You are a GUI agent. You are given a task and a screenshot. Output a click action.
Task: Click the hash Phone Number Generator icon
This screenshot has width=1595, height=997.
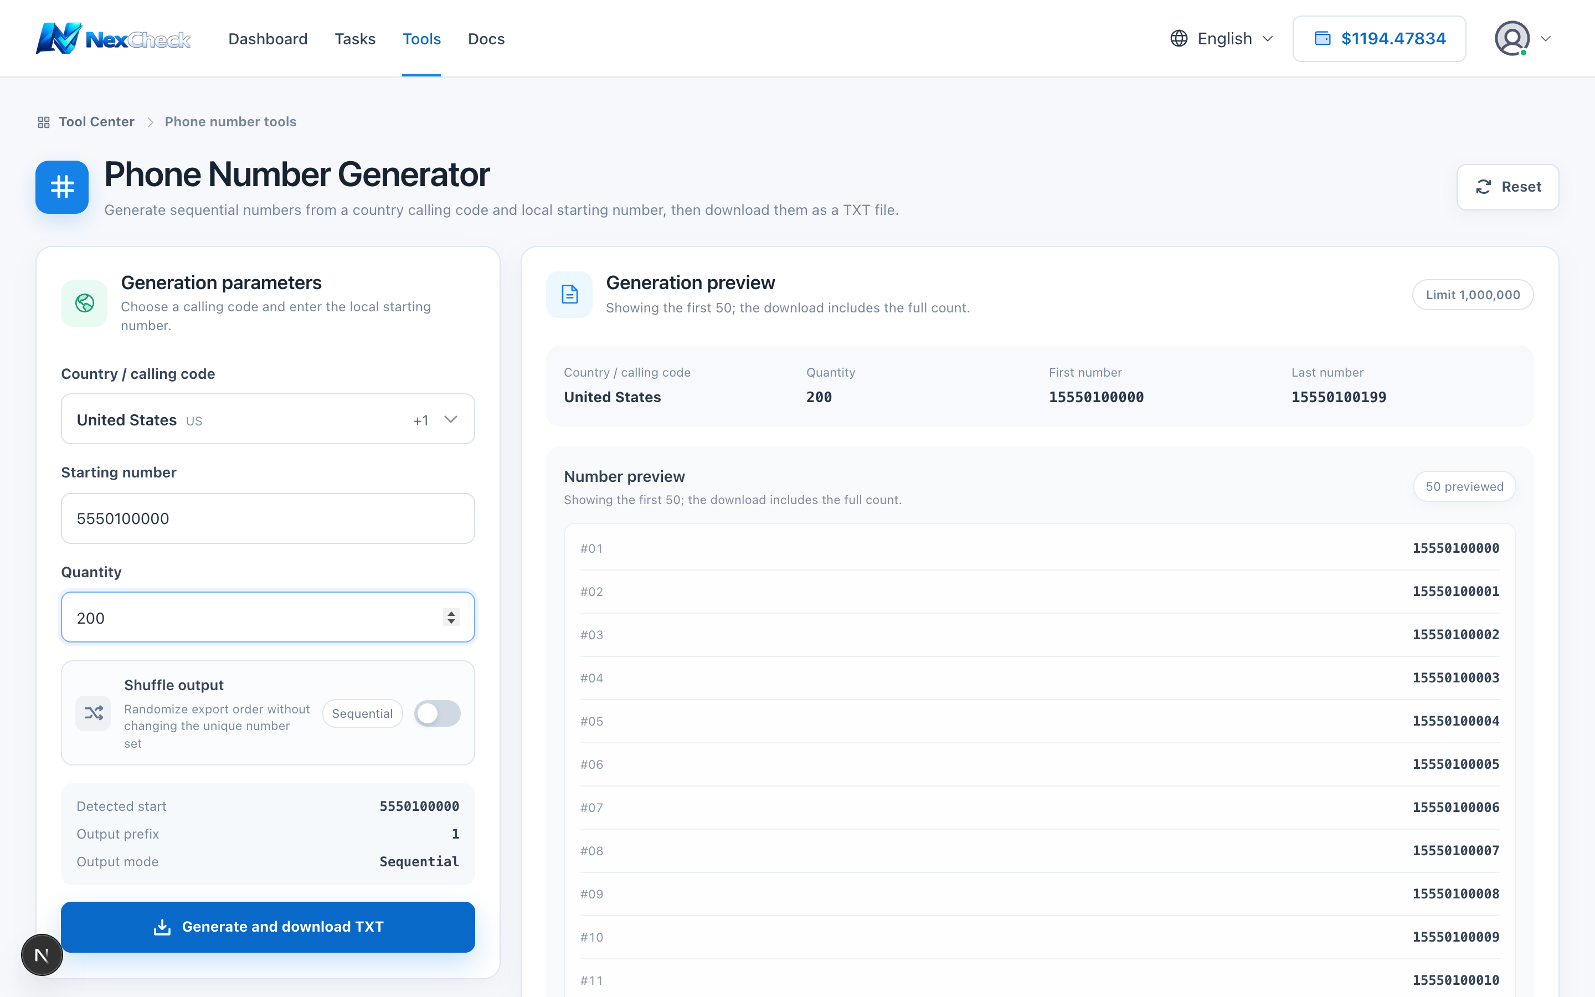click(62, 187)
